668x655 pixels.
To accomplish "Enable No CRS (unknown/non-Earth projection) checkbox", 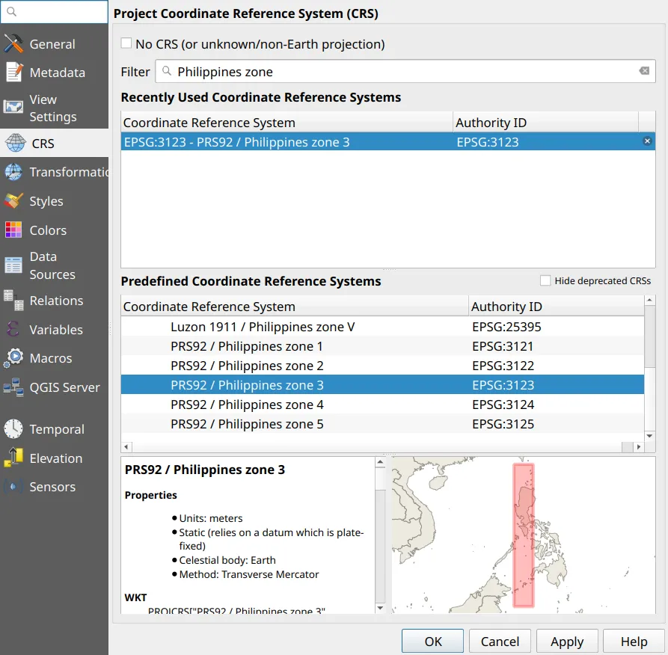I will point(126,43).
